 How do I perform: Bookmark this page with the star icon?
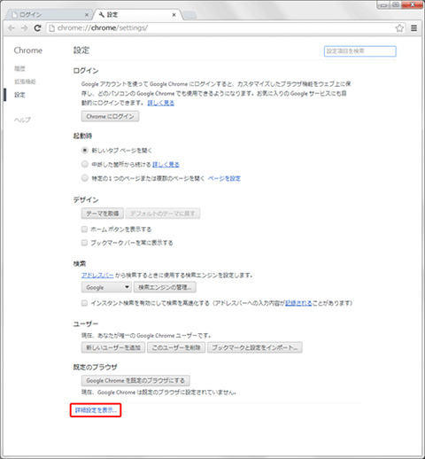pos(399,28)
